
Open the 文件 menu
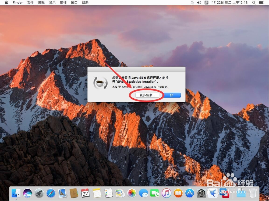point(30,3)
